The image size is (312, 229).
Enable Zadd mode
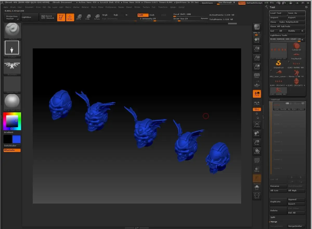[x=143, y=15]
